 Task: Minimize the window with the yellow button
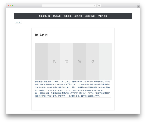point(11,6)
